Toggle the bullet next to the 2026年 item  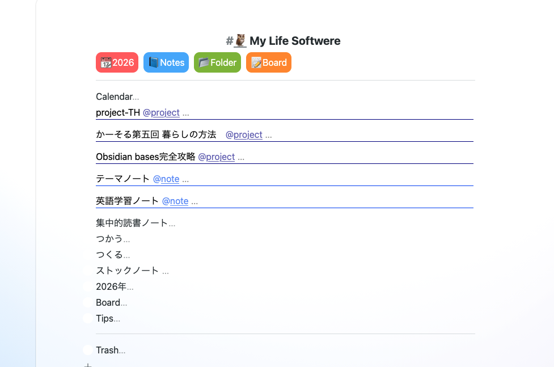[x=88, y=286]
